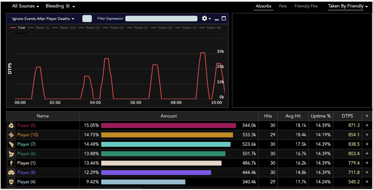
Task: Open Ignore Events After Player Deaths dropdown
Action: (x=43, y=19)
